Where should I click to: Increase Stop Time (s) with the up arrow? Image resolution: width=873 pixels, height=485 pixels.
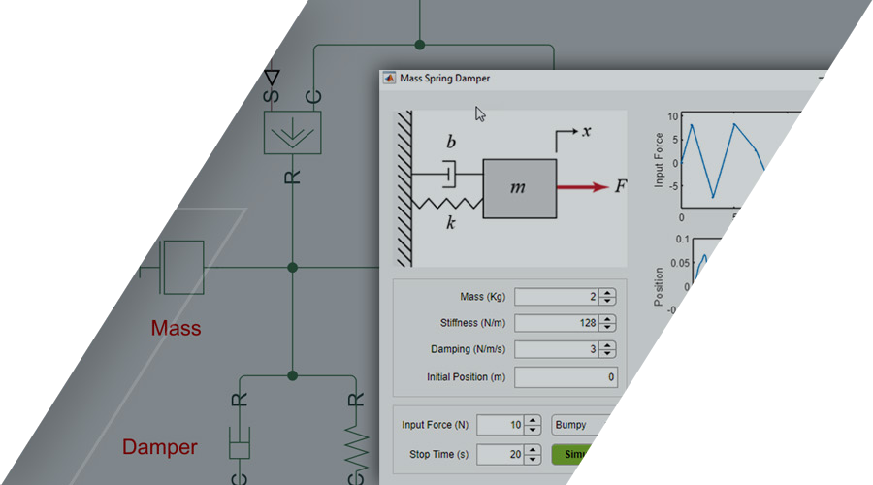tap(533, 450)
